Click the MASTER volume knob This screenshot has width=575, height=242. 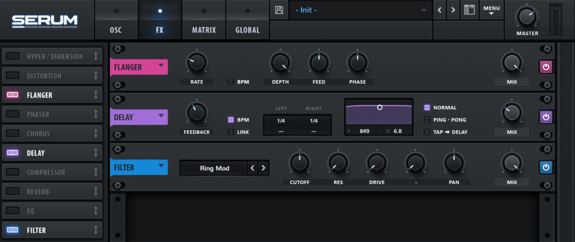coord(527,17)
